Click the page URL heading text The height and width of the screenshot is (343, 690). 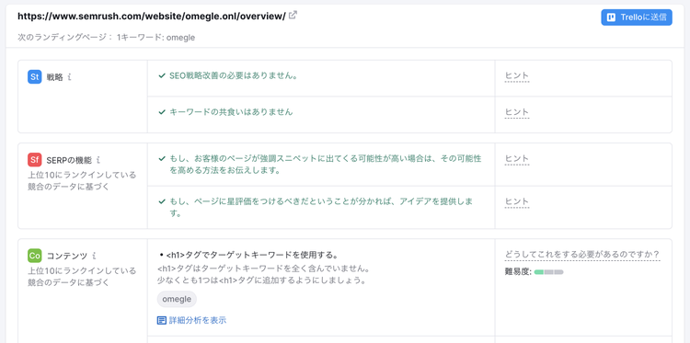(152, 17)
